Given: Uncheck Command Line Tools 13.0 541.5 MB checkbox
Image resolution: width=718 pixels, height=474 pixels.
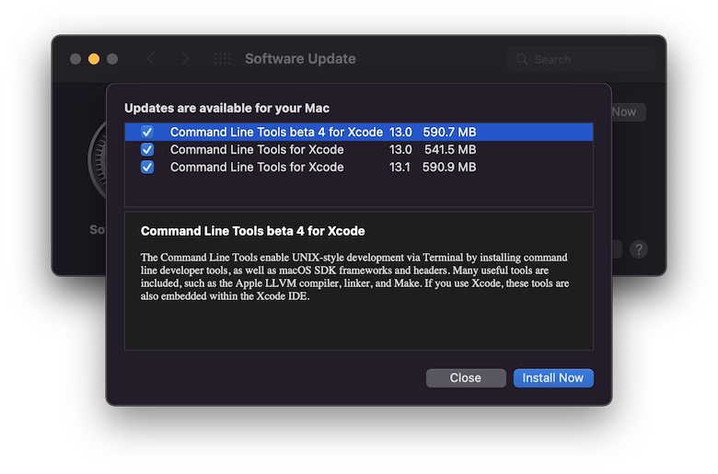Looking at the screenshot, I should tap(147, 149).
